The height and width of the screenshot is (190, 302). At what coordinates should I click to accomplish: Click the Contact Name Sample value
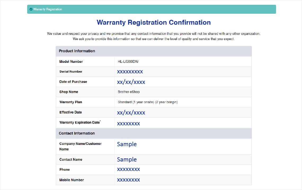coord(127,159)
